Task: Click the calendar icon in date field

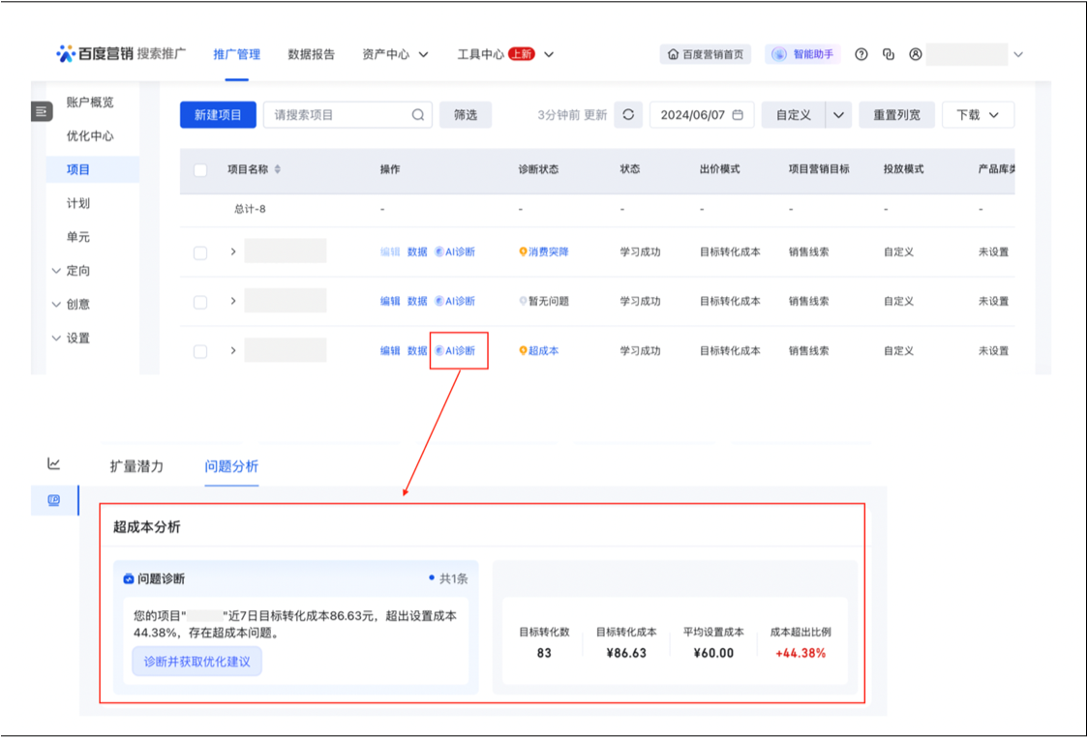Action: tap(738, 114)
